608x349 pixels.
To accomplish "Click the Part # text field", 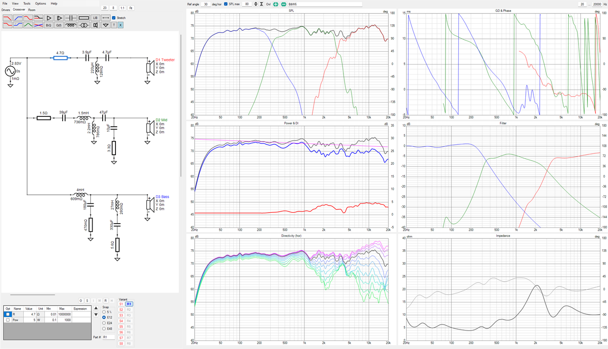I will point(109,337).
